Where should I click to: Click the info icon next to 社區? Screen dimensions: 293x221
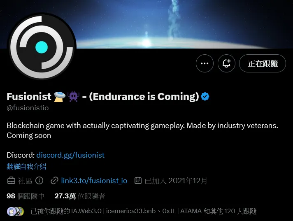39,181
